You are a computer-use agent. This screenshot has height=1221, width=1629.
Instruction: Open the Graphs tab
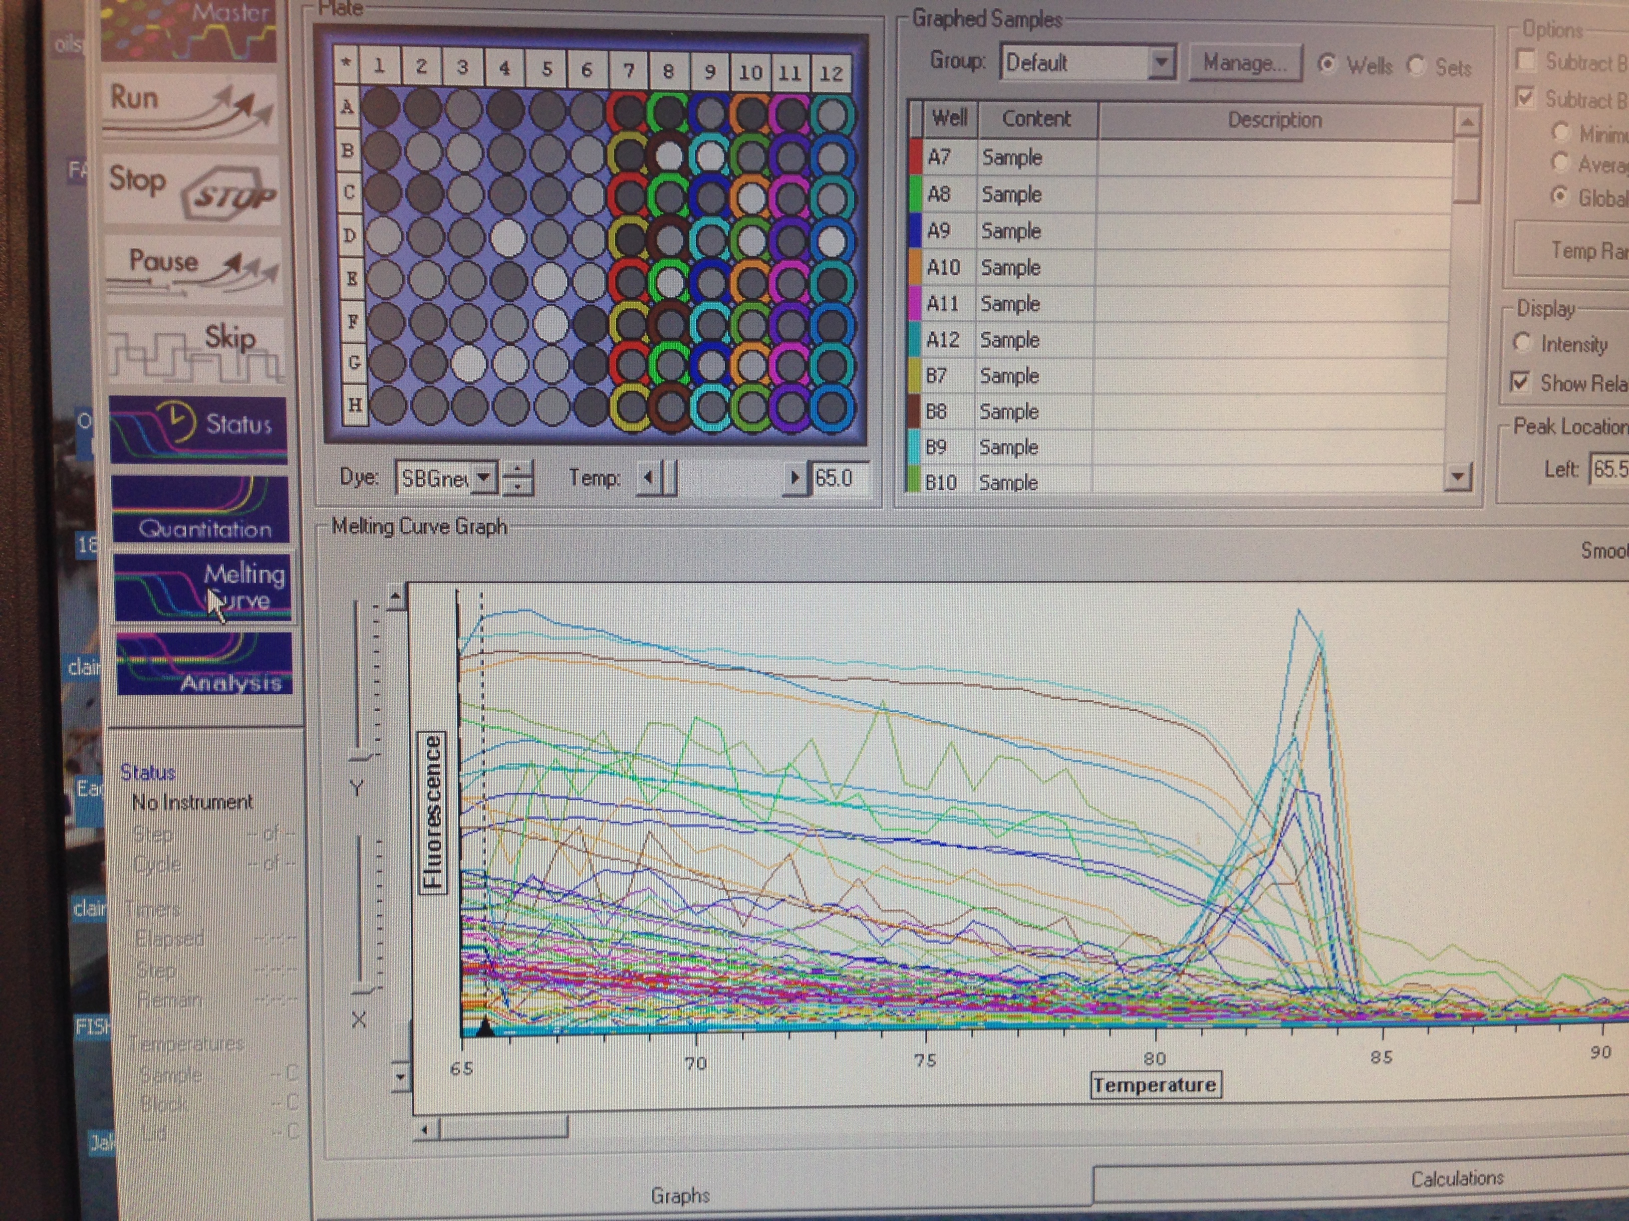coord(680,1195)
